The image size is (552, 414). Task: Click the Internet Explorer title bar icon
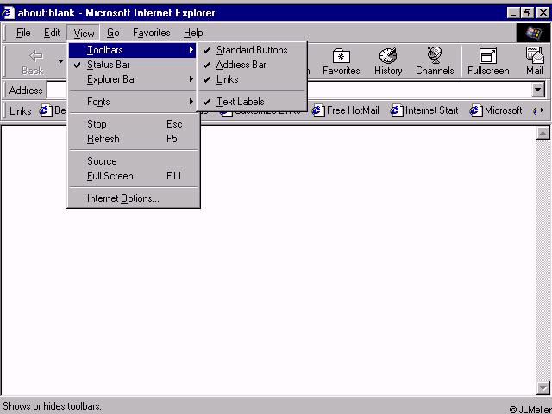click(8, 13)
